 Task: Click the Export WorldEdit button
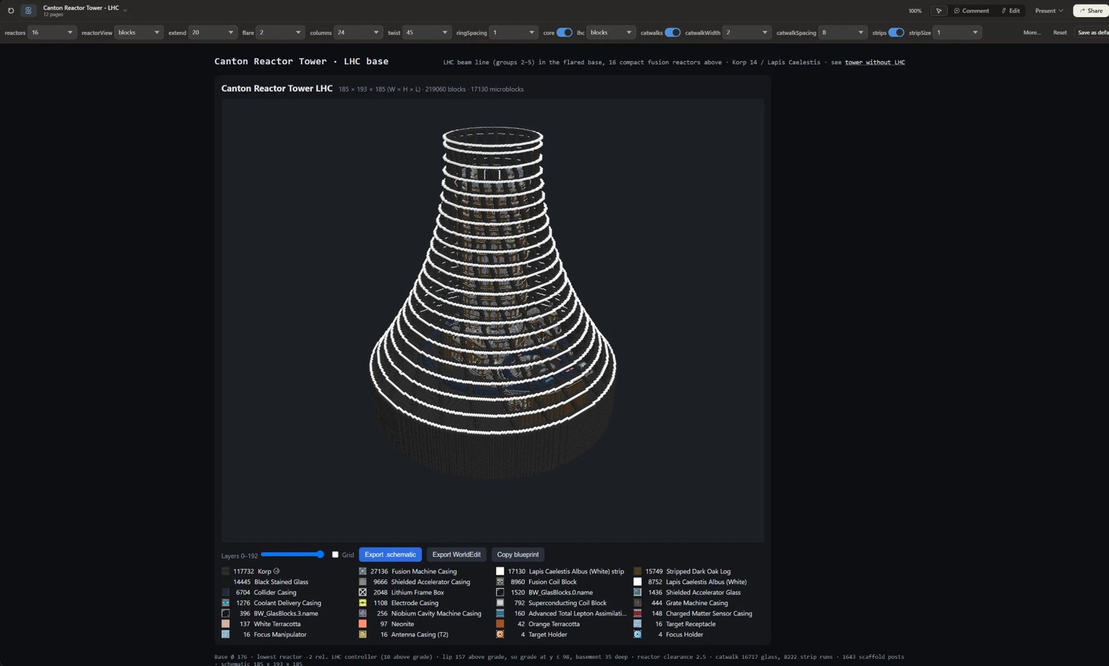tap(456, 554)
